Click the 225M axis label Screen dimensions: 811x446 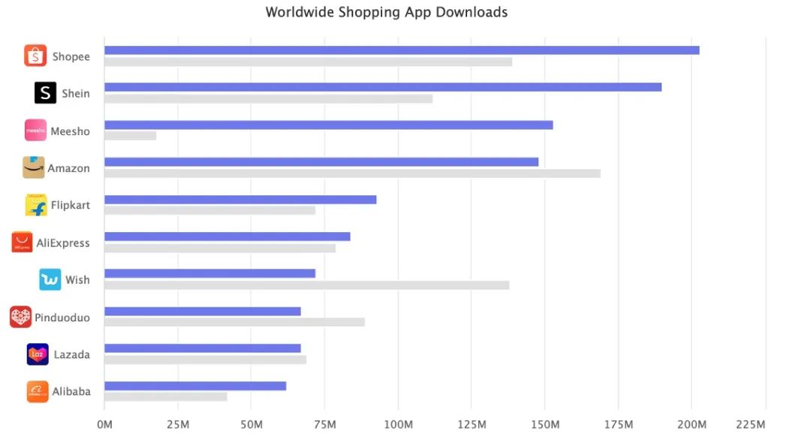tap(751, 425)
